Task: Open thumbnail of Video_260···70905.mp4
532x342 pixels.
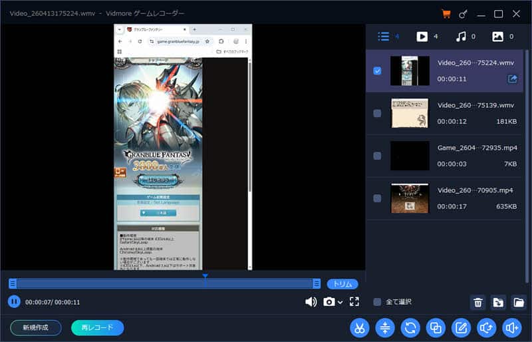Action: tap(410, 198)
